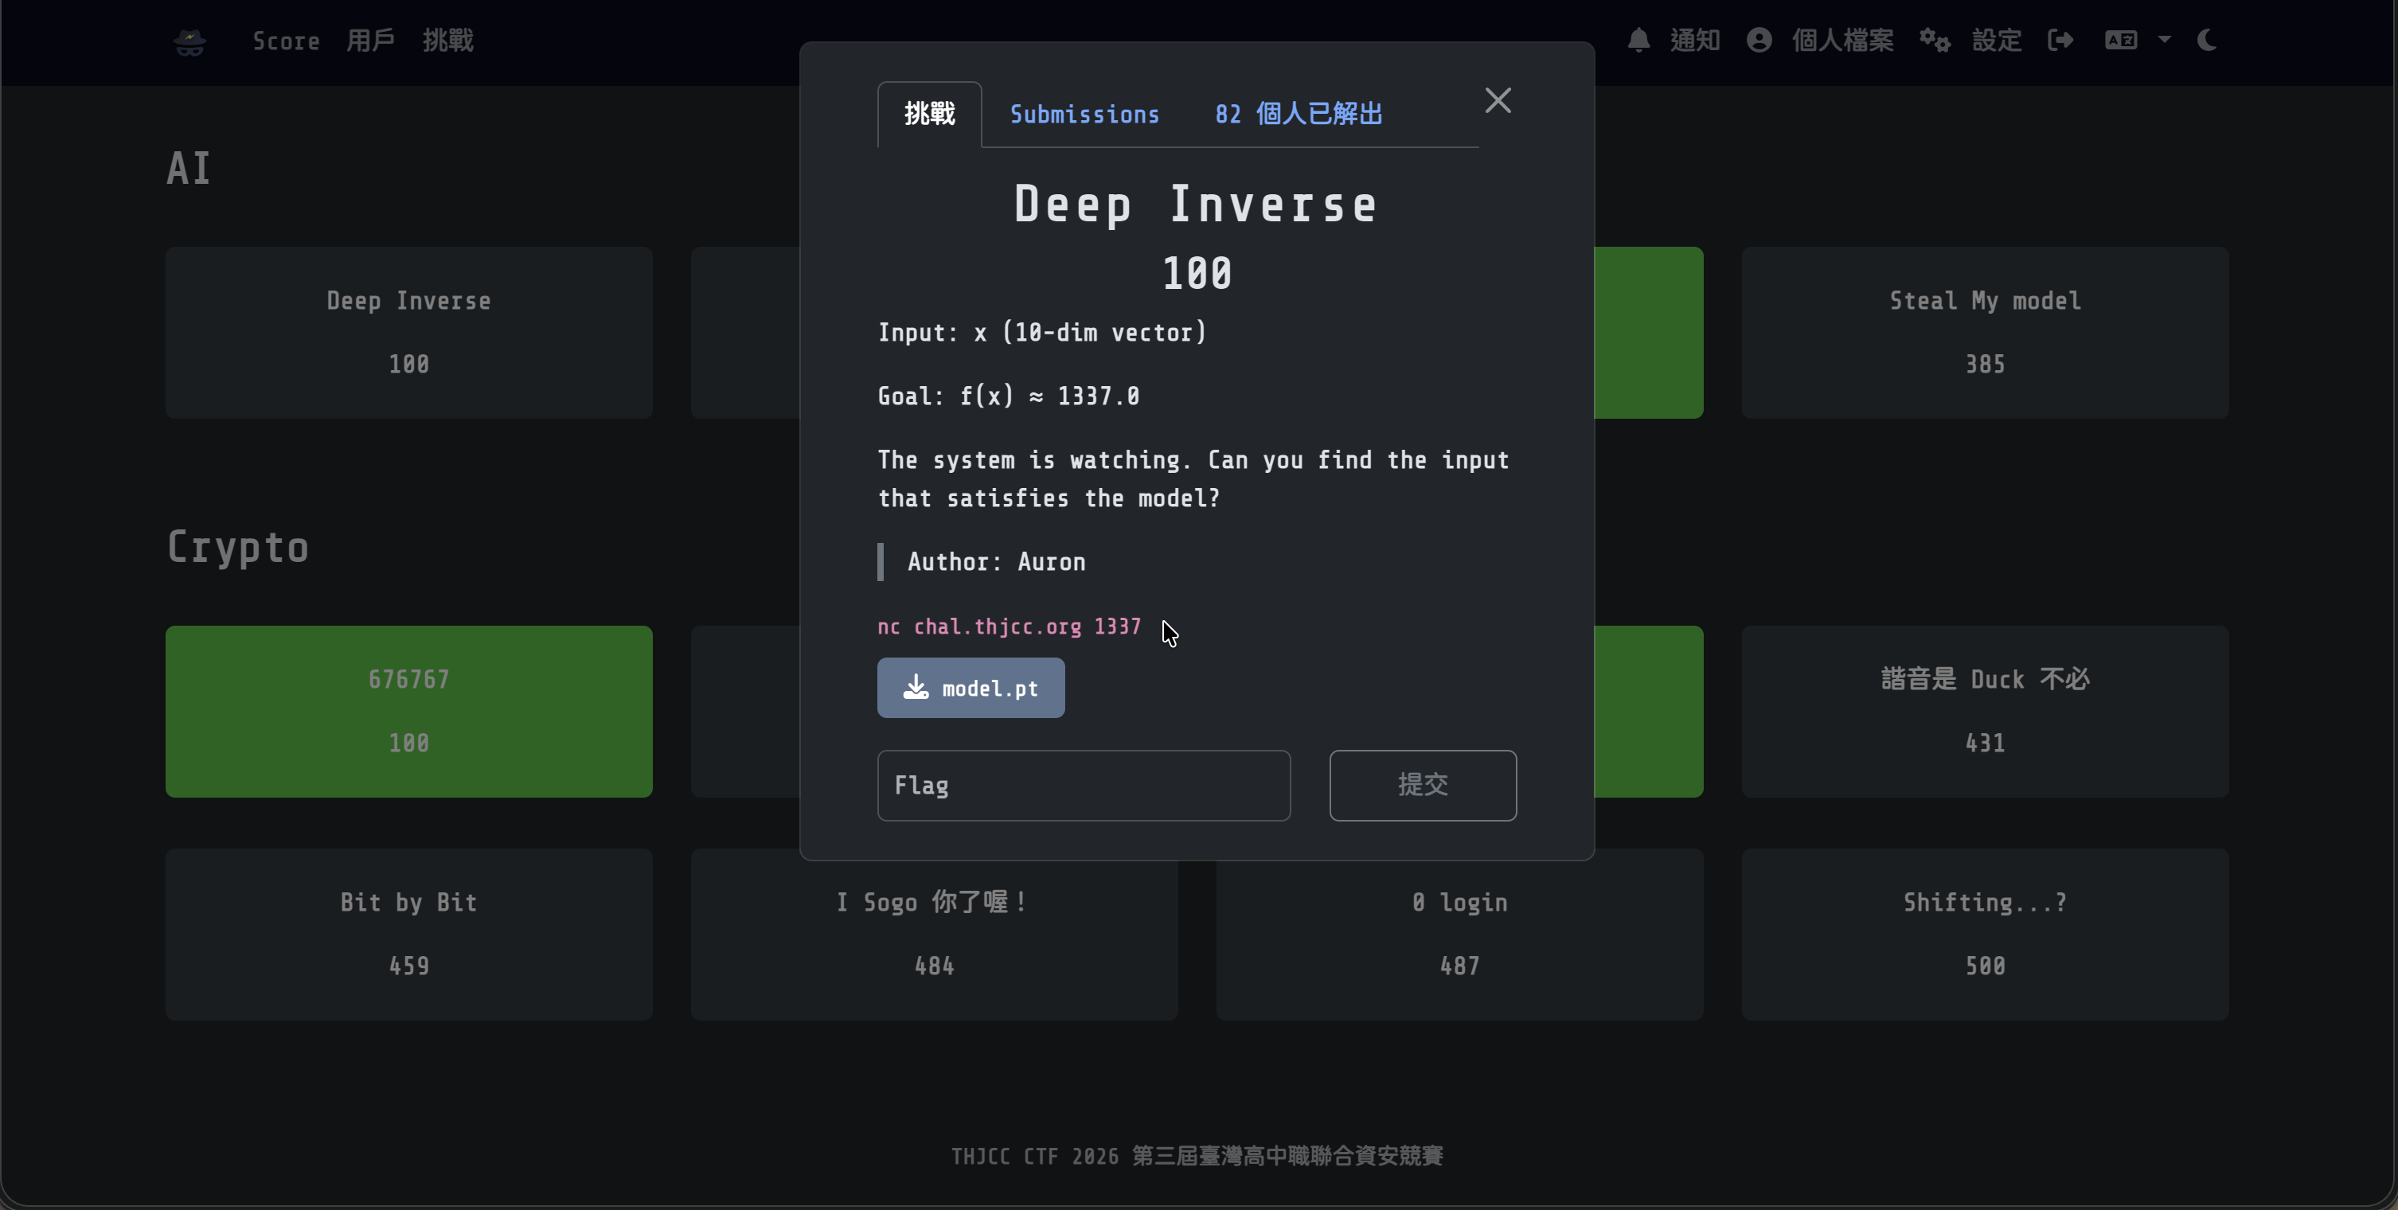This screenshot has height=1210, width=2398.
Task: Open Bit by Bit challenge card
Action: coord(408,934)
